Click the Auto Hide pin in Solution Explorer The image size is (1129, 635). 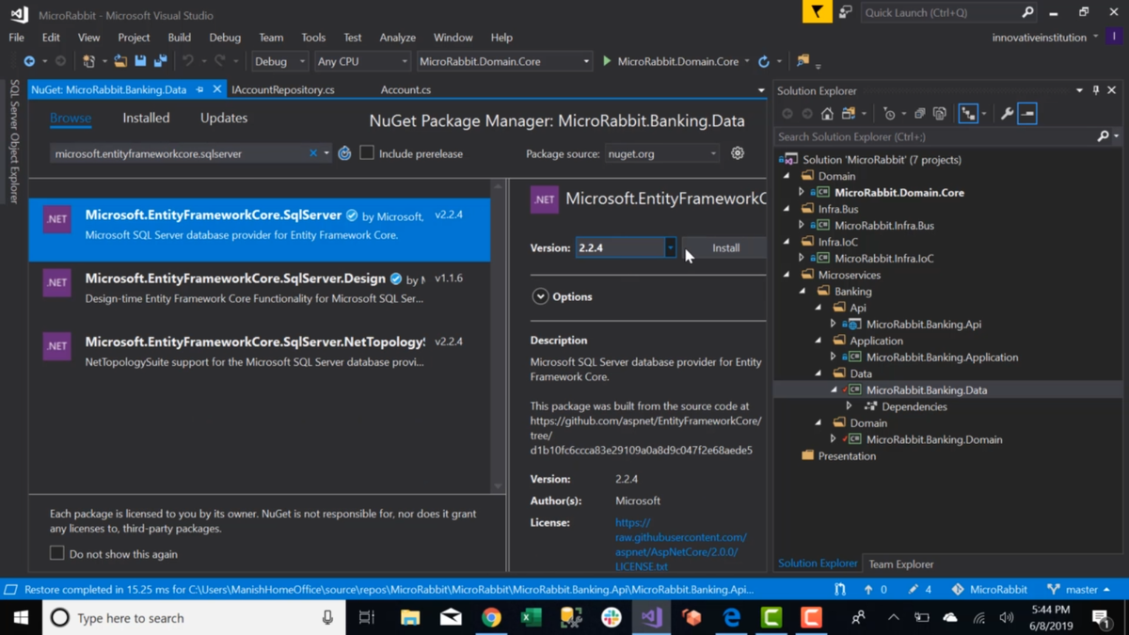tap(1096, 90)
